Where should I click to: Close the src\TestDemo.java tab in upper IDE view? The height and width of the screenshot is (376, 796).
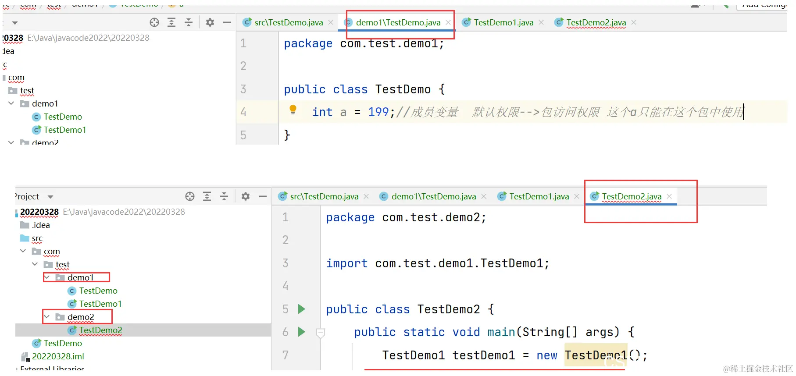(331, 22)
